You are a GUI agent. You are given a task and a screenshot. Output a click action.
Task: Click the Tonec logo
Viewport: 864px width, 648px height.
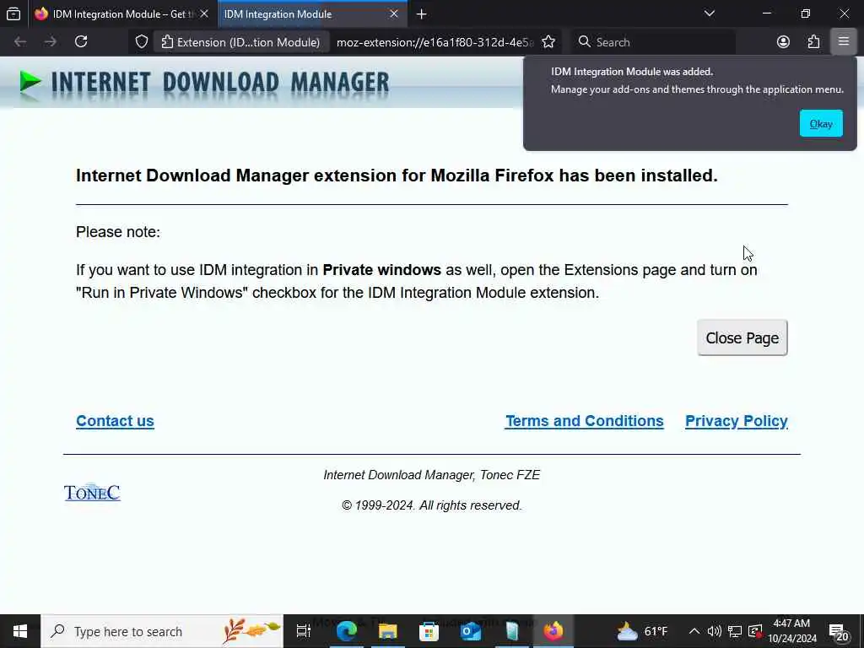[92, 492]
